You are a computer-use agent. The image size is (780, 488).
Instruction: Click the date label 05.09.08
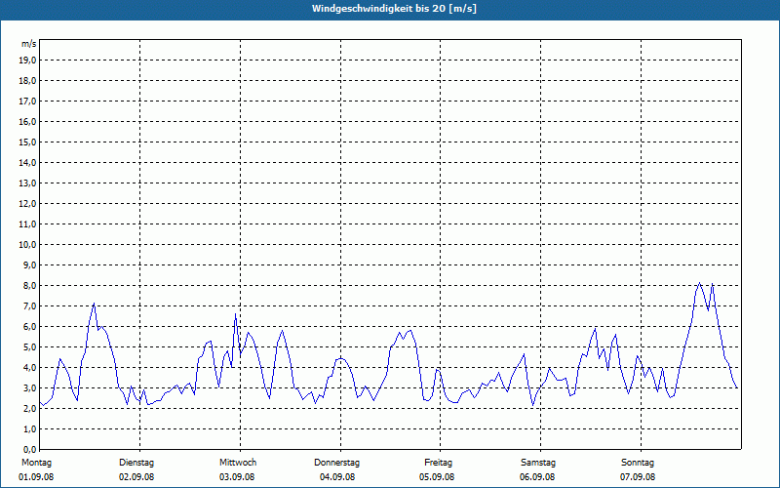click(437, 477)
